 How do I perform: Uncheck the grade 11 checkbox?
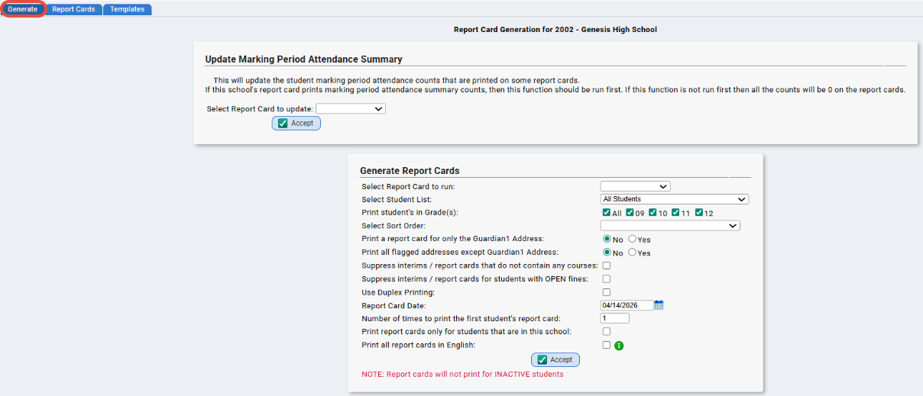coord(675,213)
